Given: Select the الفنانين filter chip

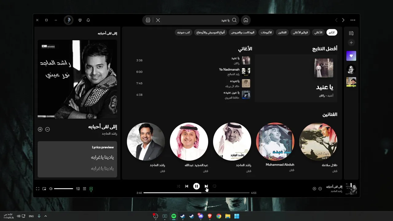Looking at the screenshot, I should click(x=282, y=32).
